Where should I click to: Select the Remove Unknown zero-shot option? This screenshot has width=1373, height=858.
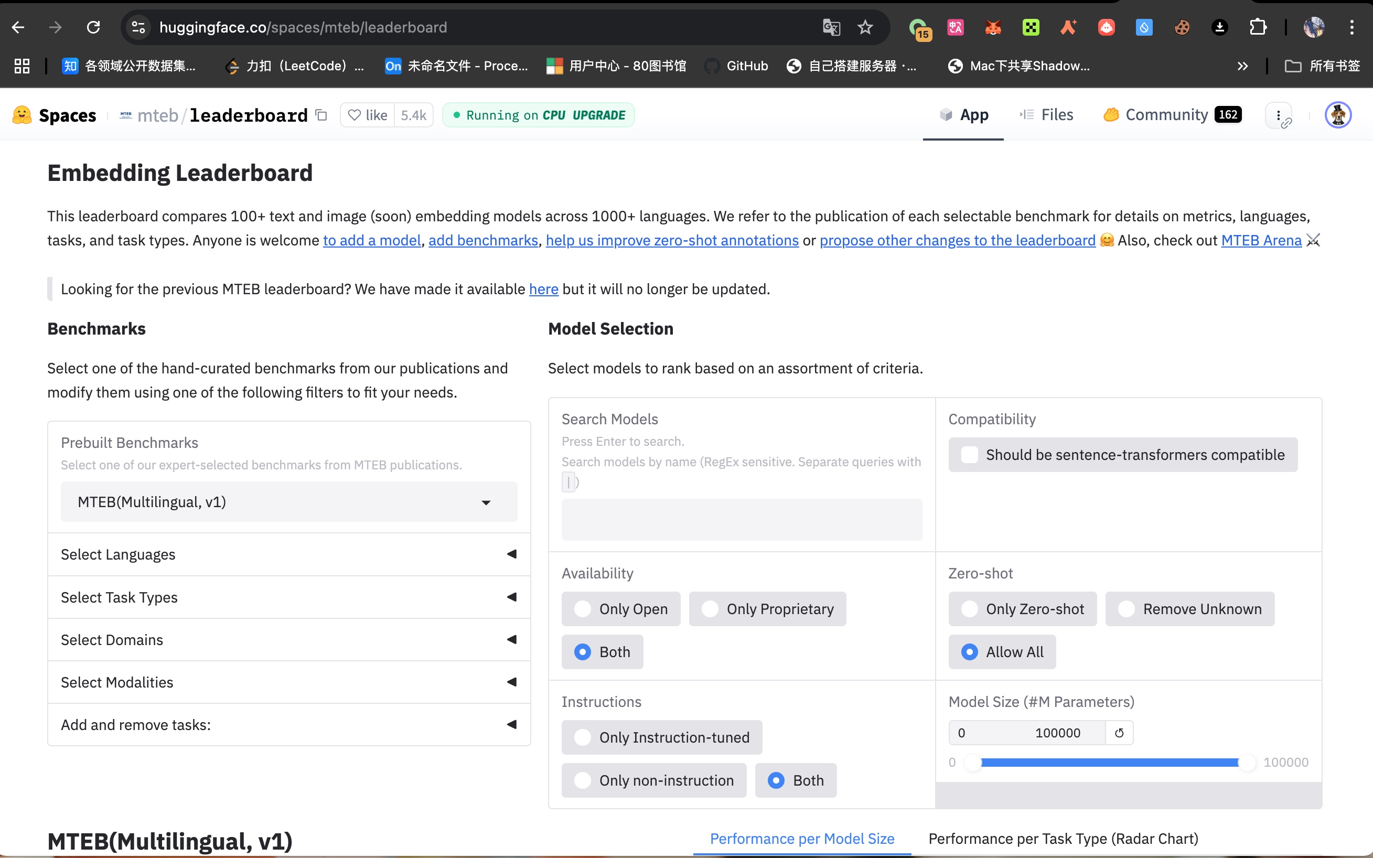click(1190, 609)
